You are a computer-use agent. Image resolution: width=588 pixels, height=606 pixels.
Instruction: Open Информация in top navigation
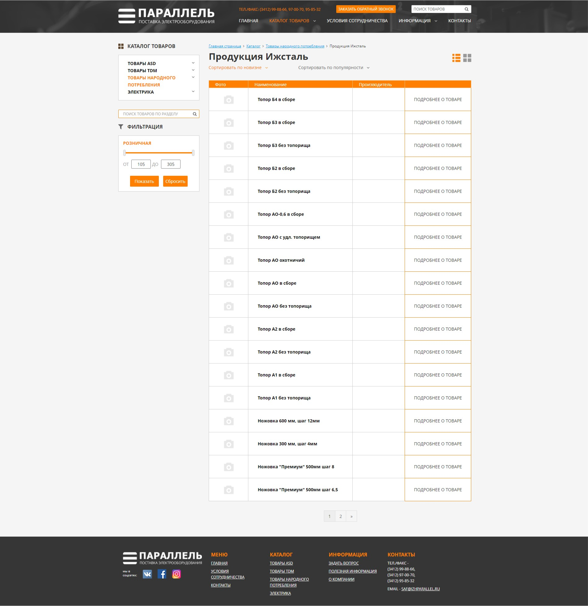[x=415, y=21]
